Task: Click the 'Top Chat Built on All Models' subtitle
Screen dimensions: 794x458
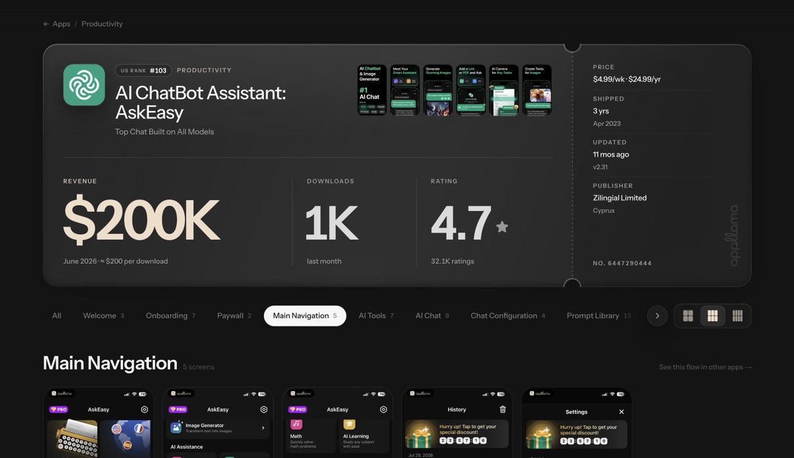Action: [x=165, y=132]
